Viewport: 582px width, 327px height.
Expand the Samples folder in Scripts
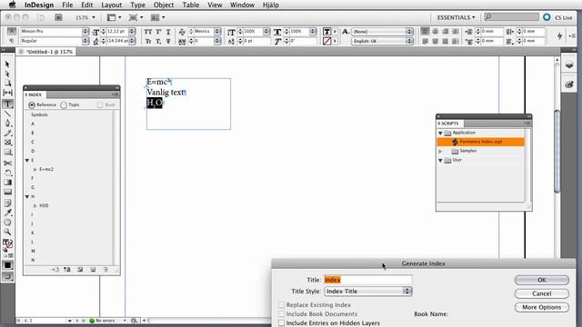(440, 152)
